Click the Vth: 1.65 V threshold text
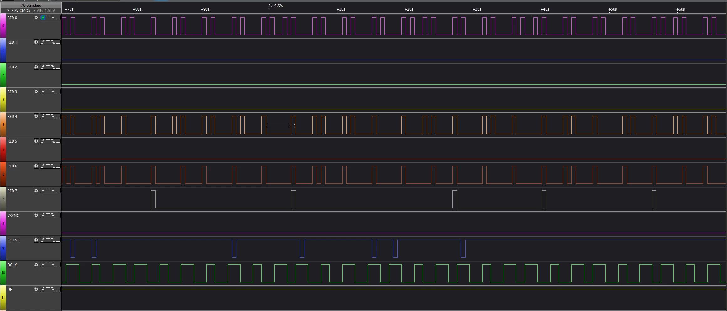727x311 pixels. pyautogui.click(x=46, y=11)
